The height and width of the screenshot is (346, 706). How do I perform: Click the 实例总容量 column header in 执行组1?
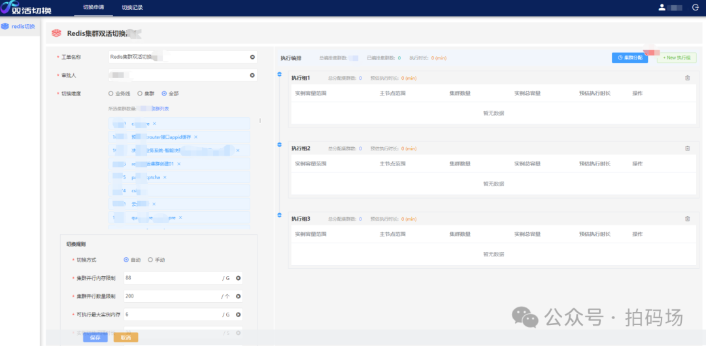pyautogui.click(x=528, y=94)
